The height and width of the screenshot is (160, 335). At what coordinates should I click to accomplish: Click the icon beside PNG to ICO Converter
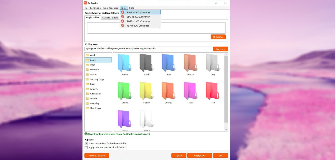click(x=122, y=12)
